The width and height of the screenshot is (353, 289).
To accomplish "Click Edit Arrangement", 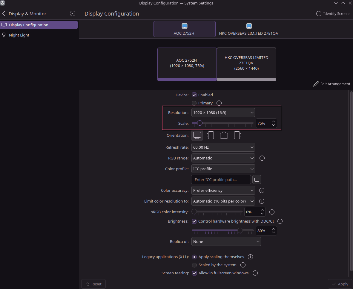I will 331,84.
